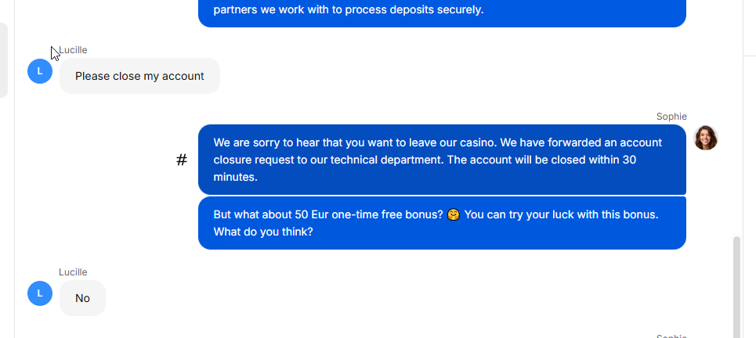Click the "What do you think?" line
This screenshot has width=756, height=338.
[x=263, y=232]
